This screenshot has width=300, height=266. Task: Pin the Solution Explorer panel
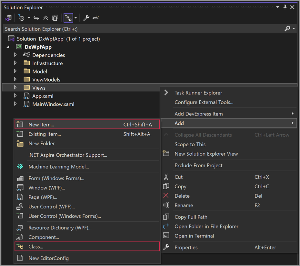tap(285, 7)
